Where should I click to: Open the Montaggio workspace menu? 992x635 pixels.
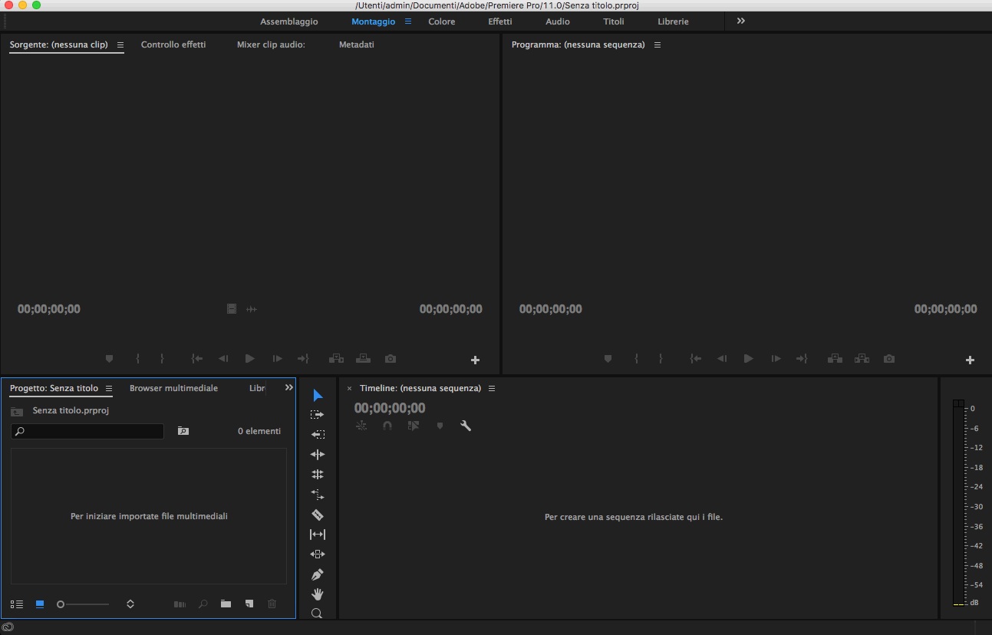(x=408, y=21)
